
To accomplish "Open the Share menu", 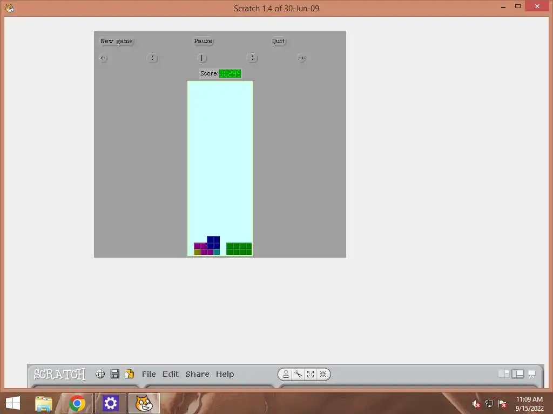I will coord(197,374).
